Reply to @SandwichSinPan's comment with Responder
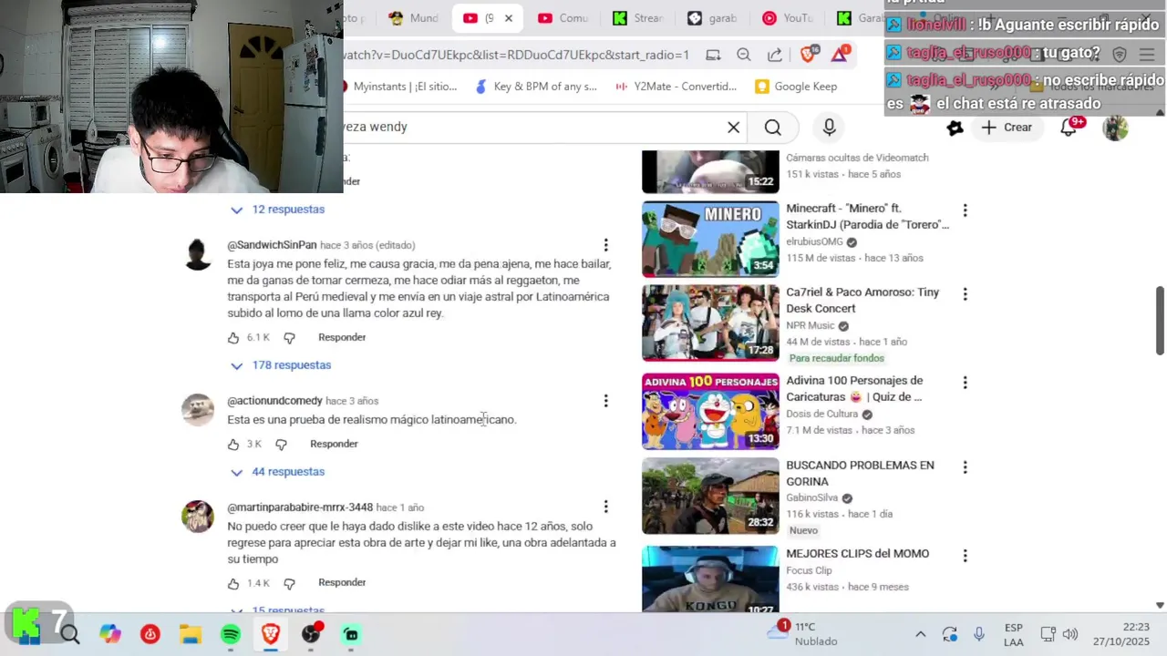The image size is (1167, 656). 342,337
